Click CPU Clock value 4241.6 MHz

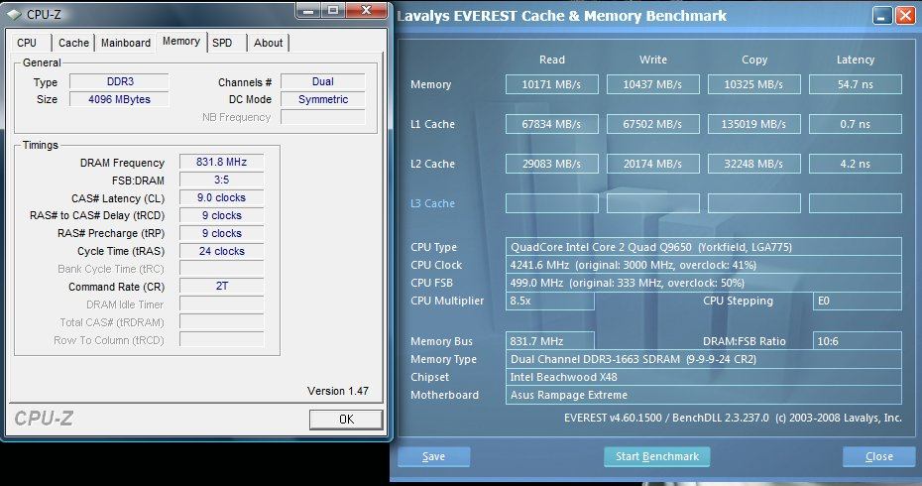point(703,265)
